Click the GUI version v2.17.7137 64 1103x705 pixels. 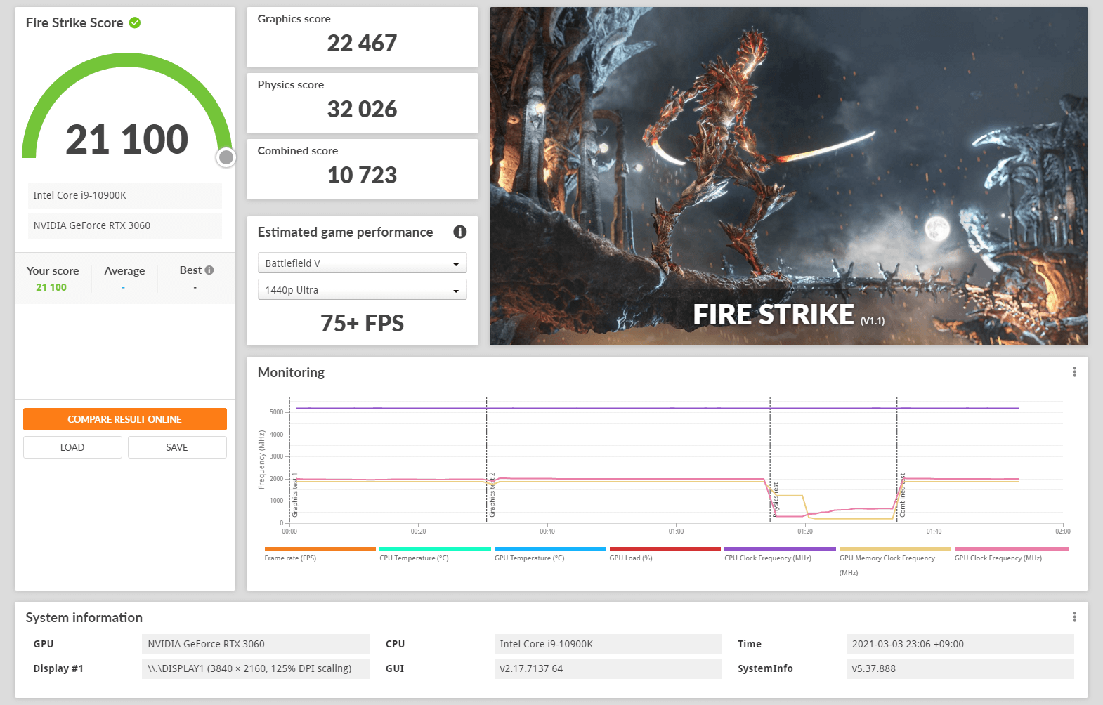(x=608, y=668)
